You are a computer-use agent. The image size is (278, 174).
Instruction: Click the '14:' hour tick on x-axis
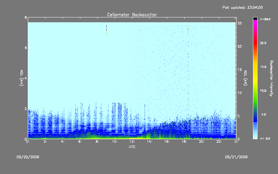tap(149, 142)
